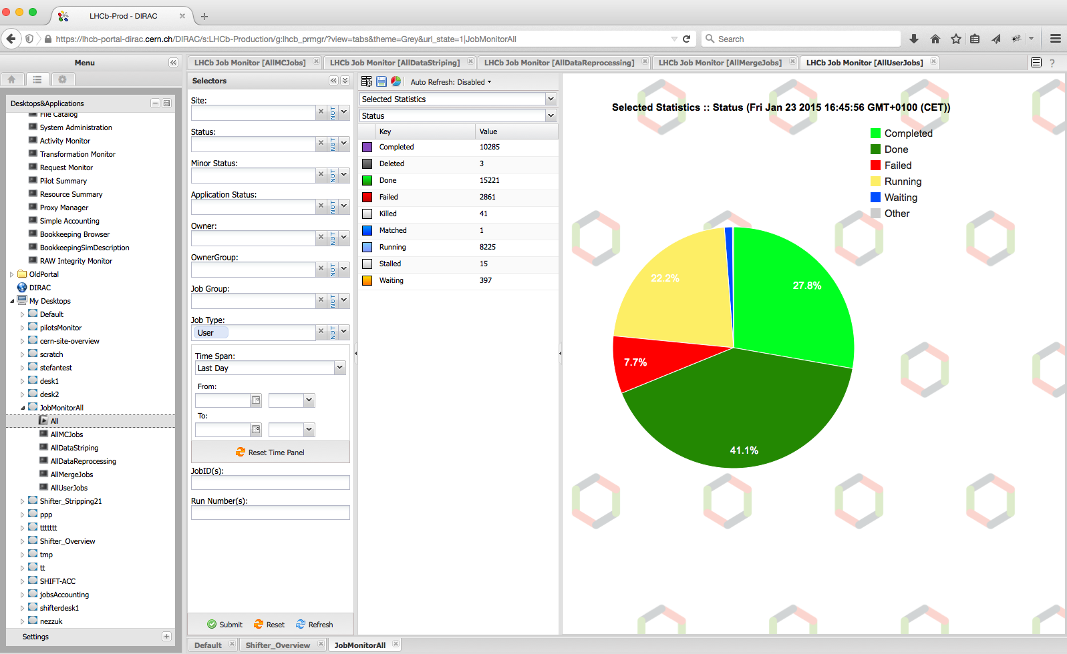The width and height of the screenshot is (1067, 654).
Task: Open AllUserJobs in the tree
Action: [69, 488]
